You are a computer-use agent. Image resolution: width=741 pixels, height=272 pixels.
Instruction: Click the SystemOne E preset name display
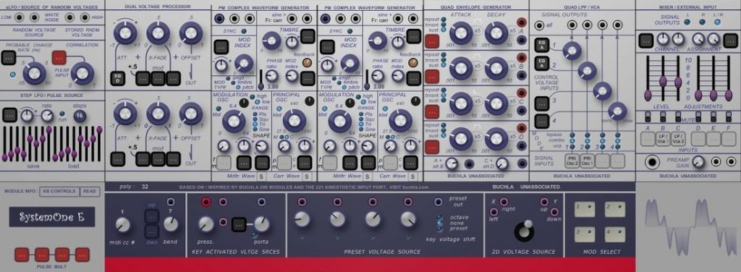coord(52,217)
